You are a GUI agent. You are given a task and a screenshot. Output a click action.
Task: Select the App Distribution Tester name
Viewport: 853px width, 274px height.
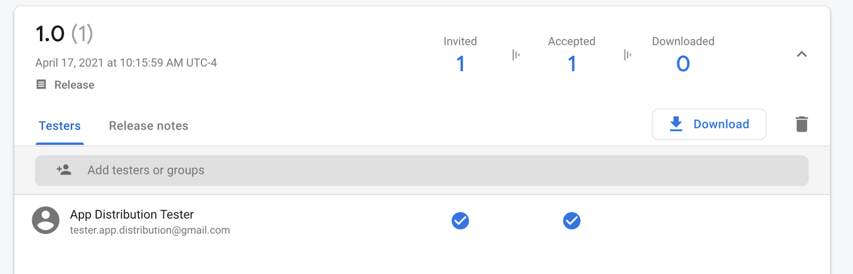[132, 214]
